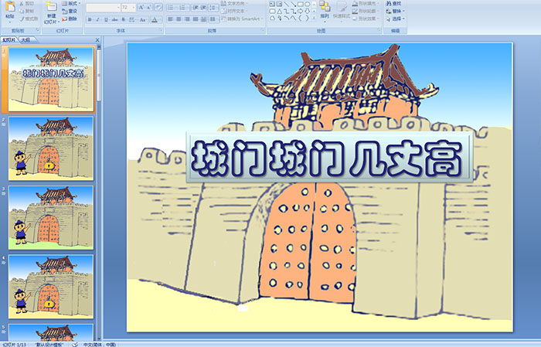
Task: Align text left
Action: tap(171, 19)
